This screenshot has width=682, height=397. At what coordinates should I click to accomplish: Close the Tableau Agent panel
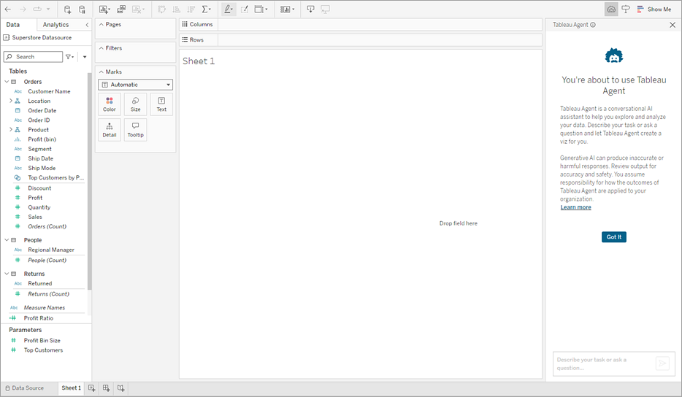[672, 26]
